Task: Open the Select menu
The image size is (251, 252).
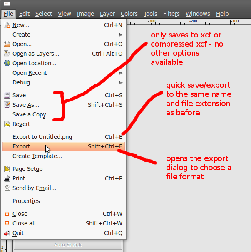Action: point(44,14)
